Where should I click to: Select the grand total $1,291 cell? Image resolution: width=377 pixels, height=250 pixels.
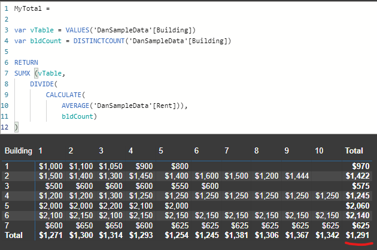coord(357,235)
